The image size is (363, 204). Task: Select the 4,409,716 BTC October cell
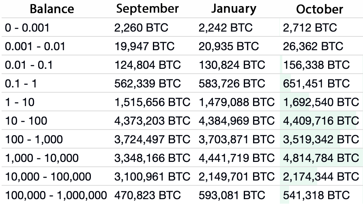click(321, 121)
